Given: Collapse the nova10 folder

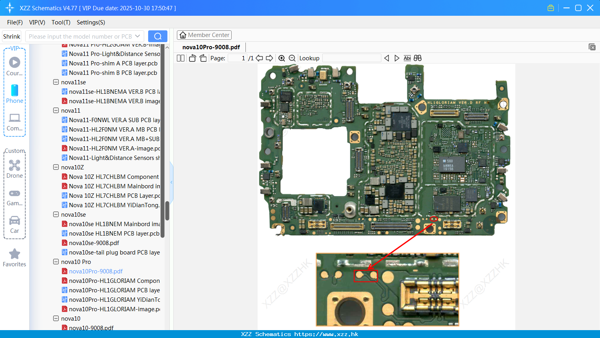Looking at the screenshot, I should [56, 319].
